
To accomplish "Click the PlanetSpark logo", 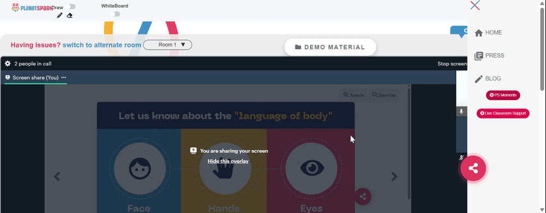I will (32, 7).
